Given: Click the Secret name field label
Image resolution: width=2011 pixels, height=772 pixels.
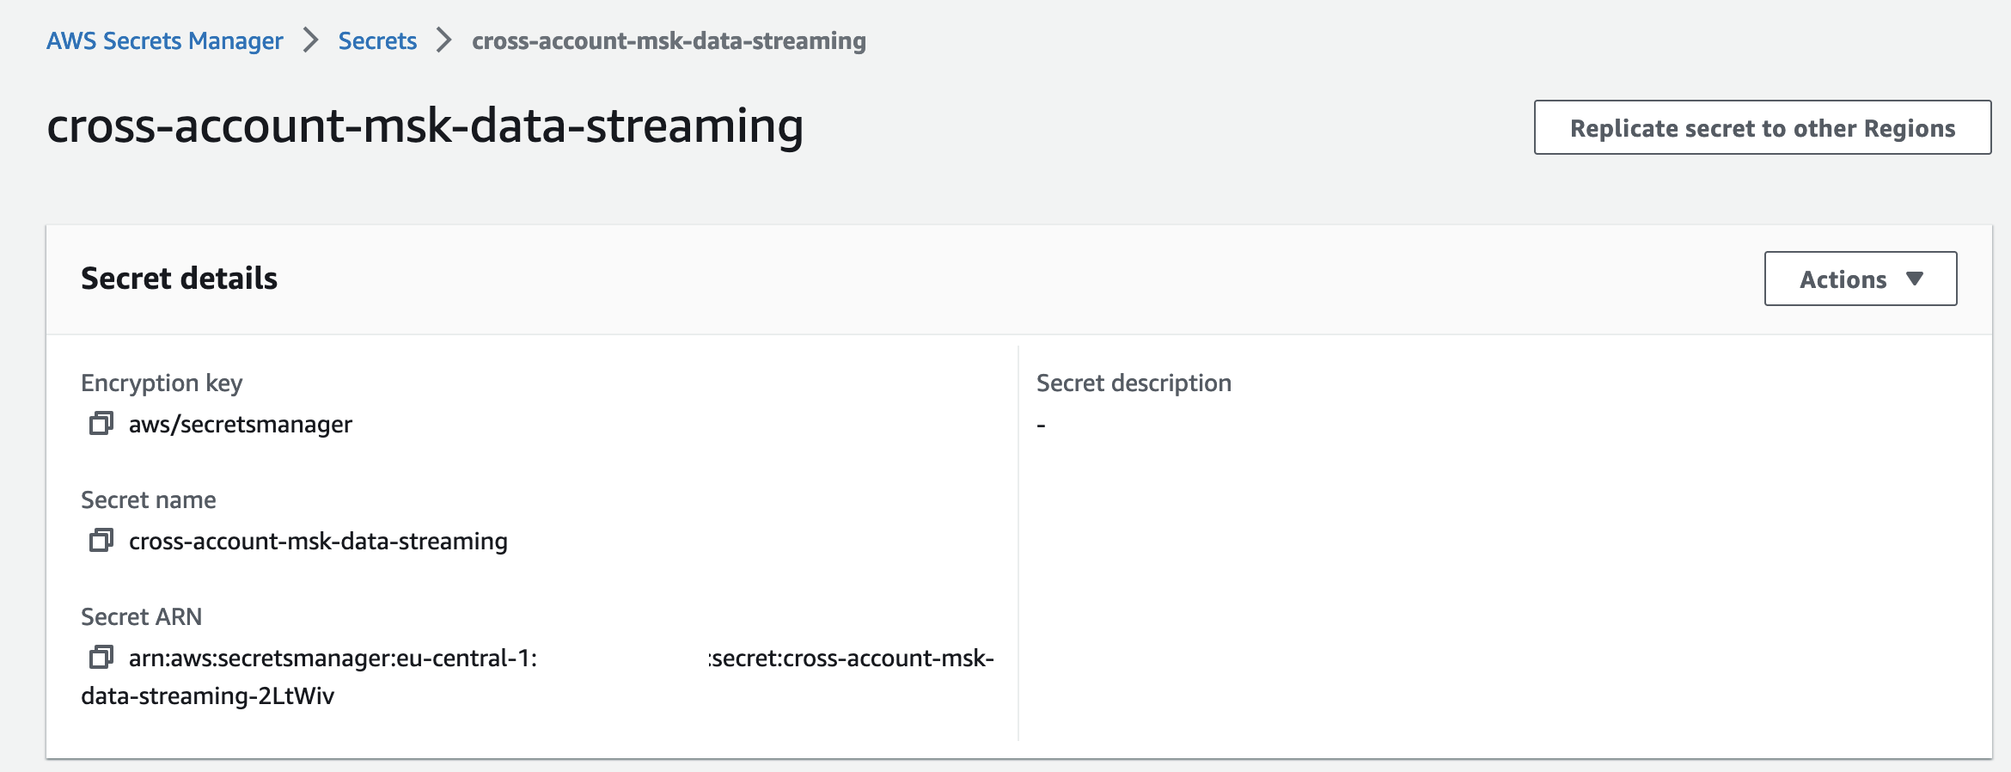Looking at the screenshot, I should click(149, 499).
